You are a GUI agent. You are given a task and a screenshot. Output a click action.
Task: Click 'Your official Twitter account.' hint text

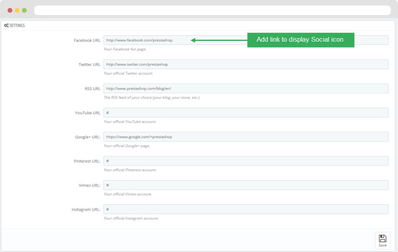click(129, 73)
